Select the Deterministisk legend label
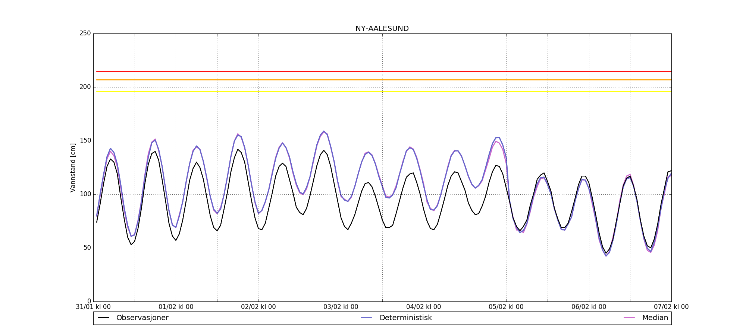 click(405, 318)
